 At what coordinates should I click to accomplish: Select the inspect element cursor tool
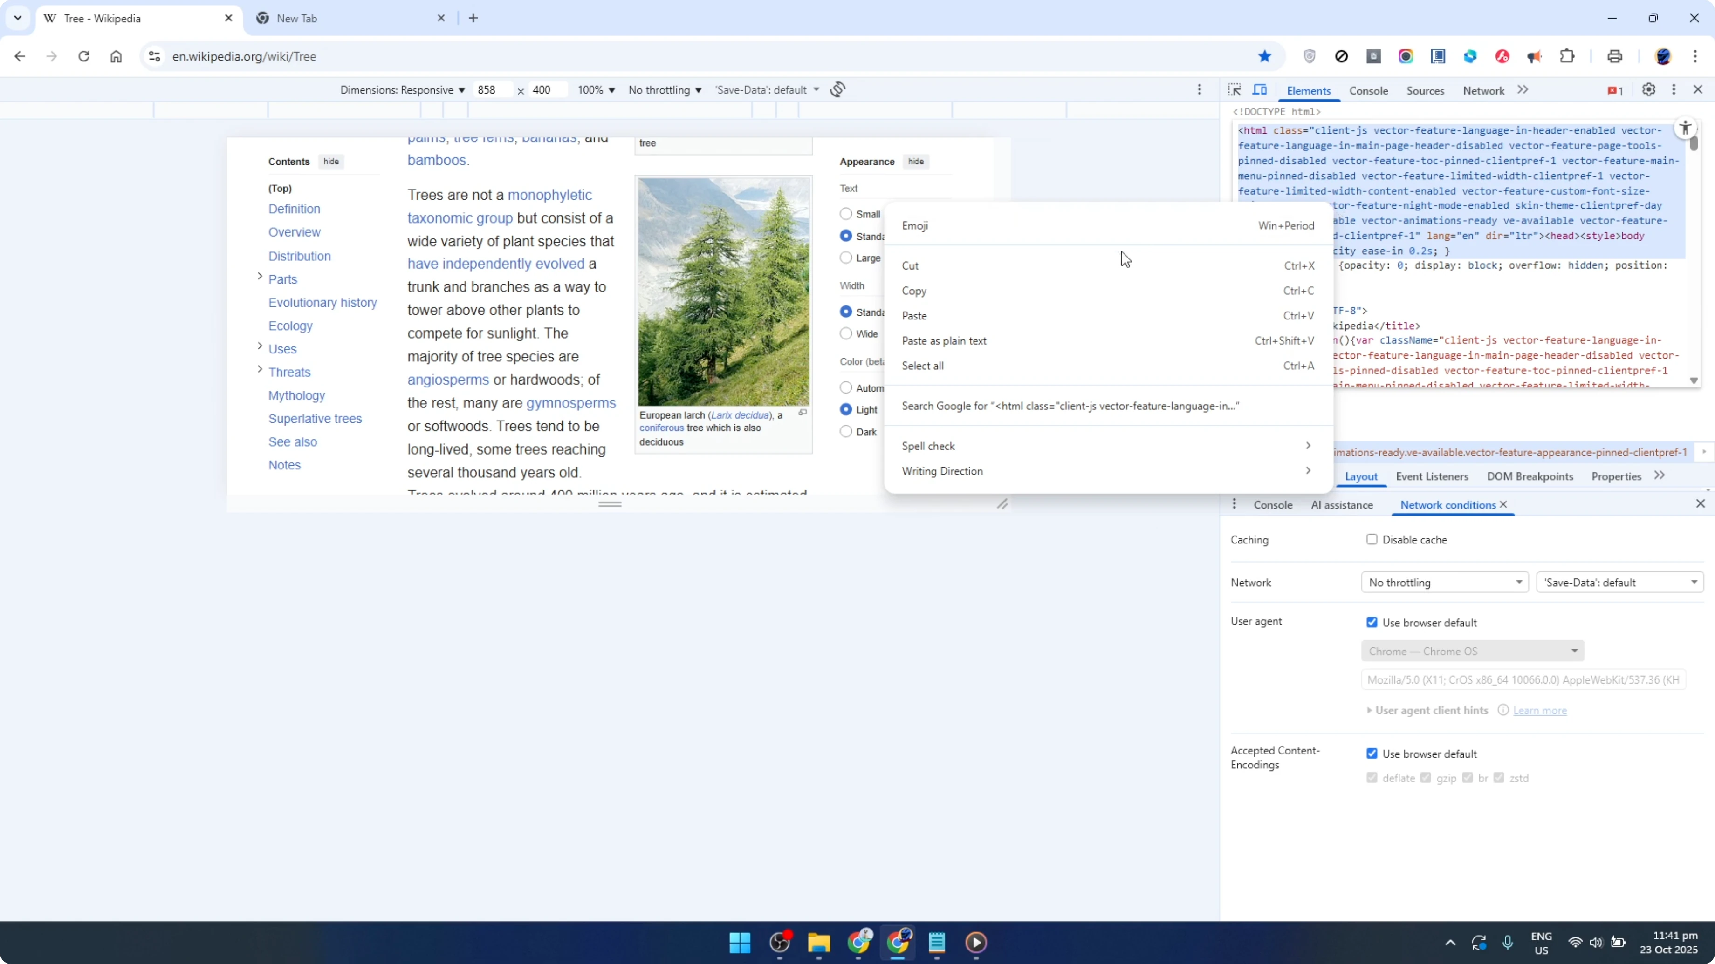1235,90
